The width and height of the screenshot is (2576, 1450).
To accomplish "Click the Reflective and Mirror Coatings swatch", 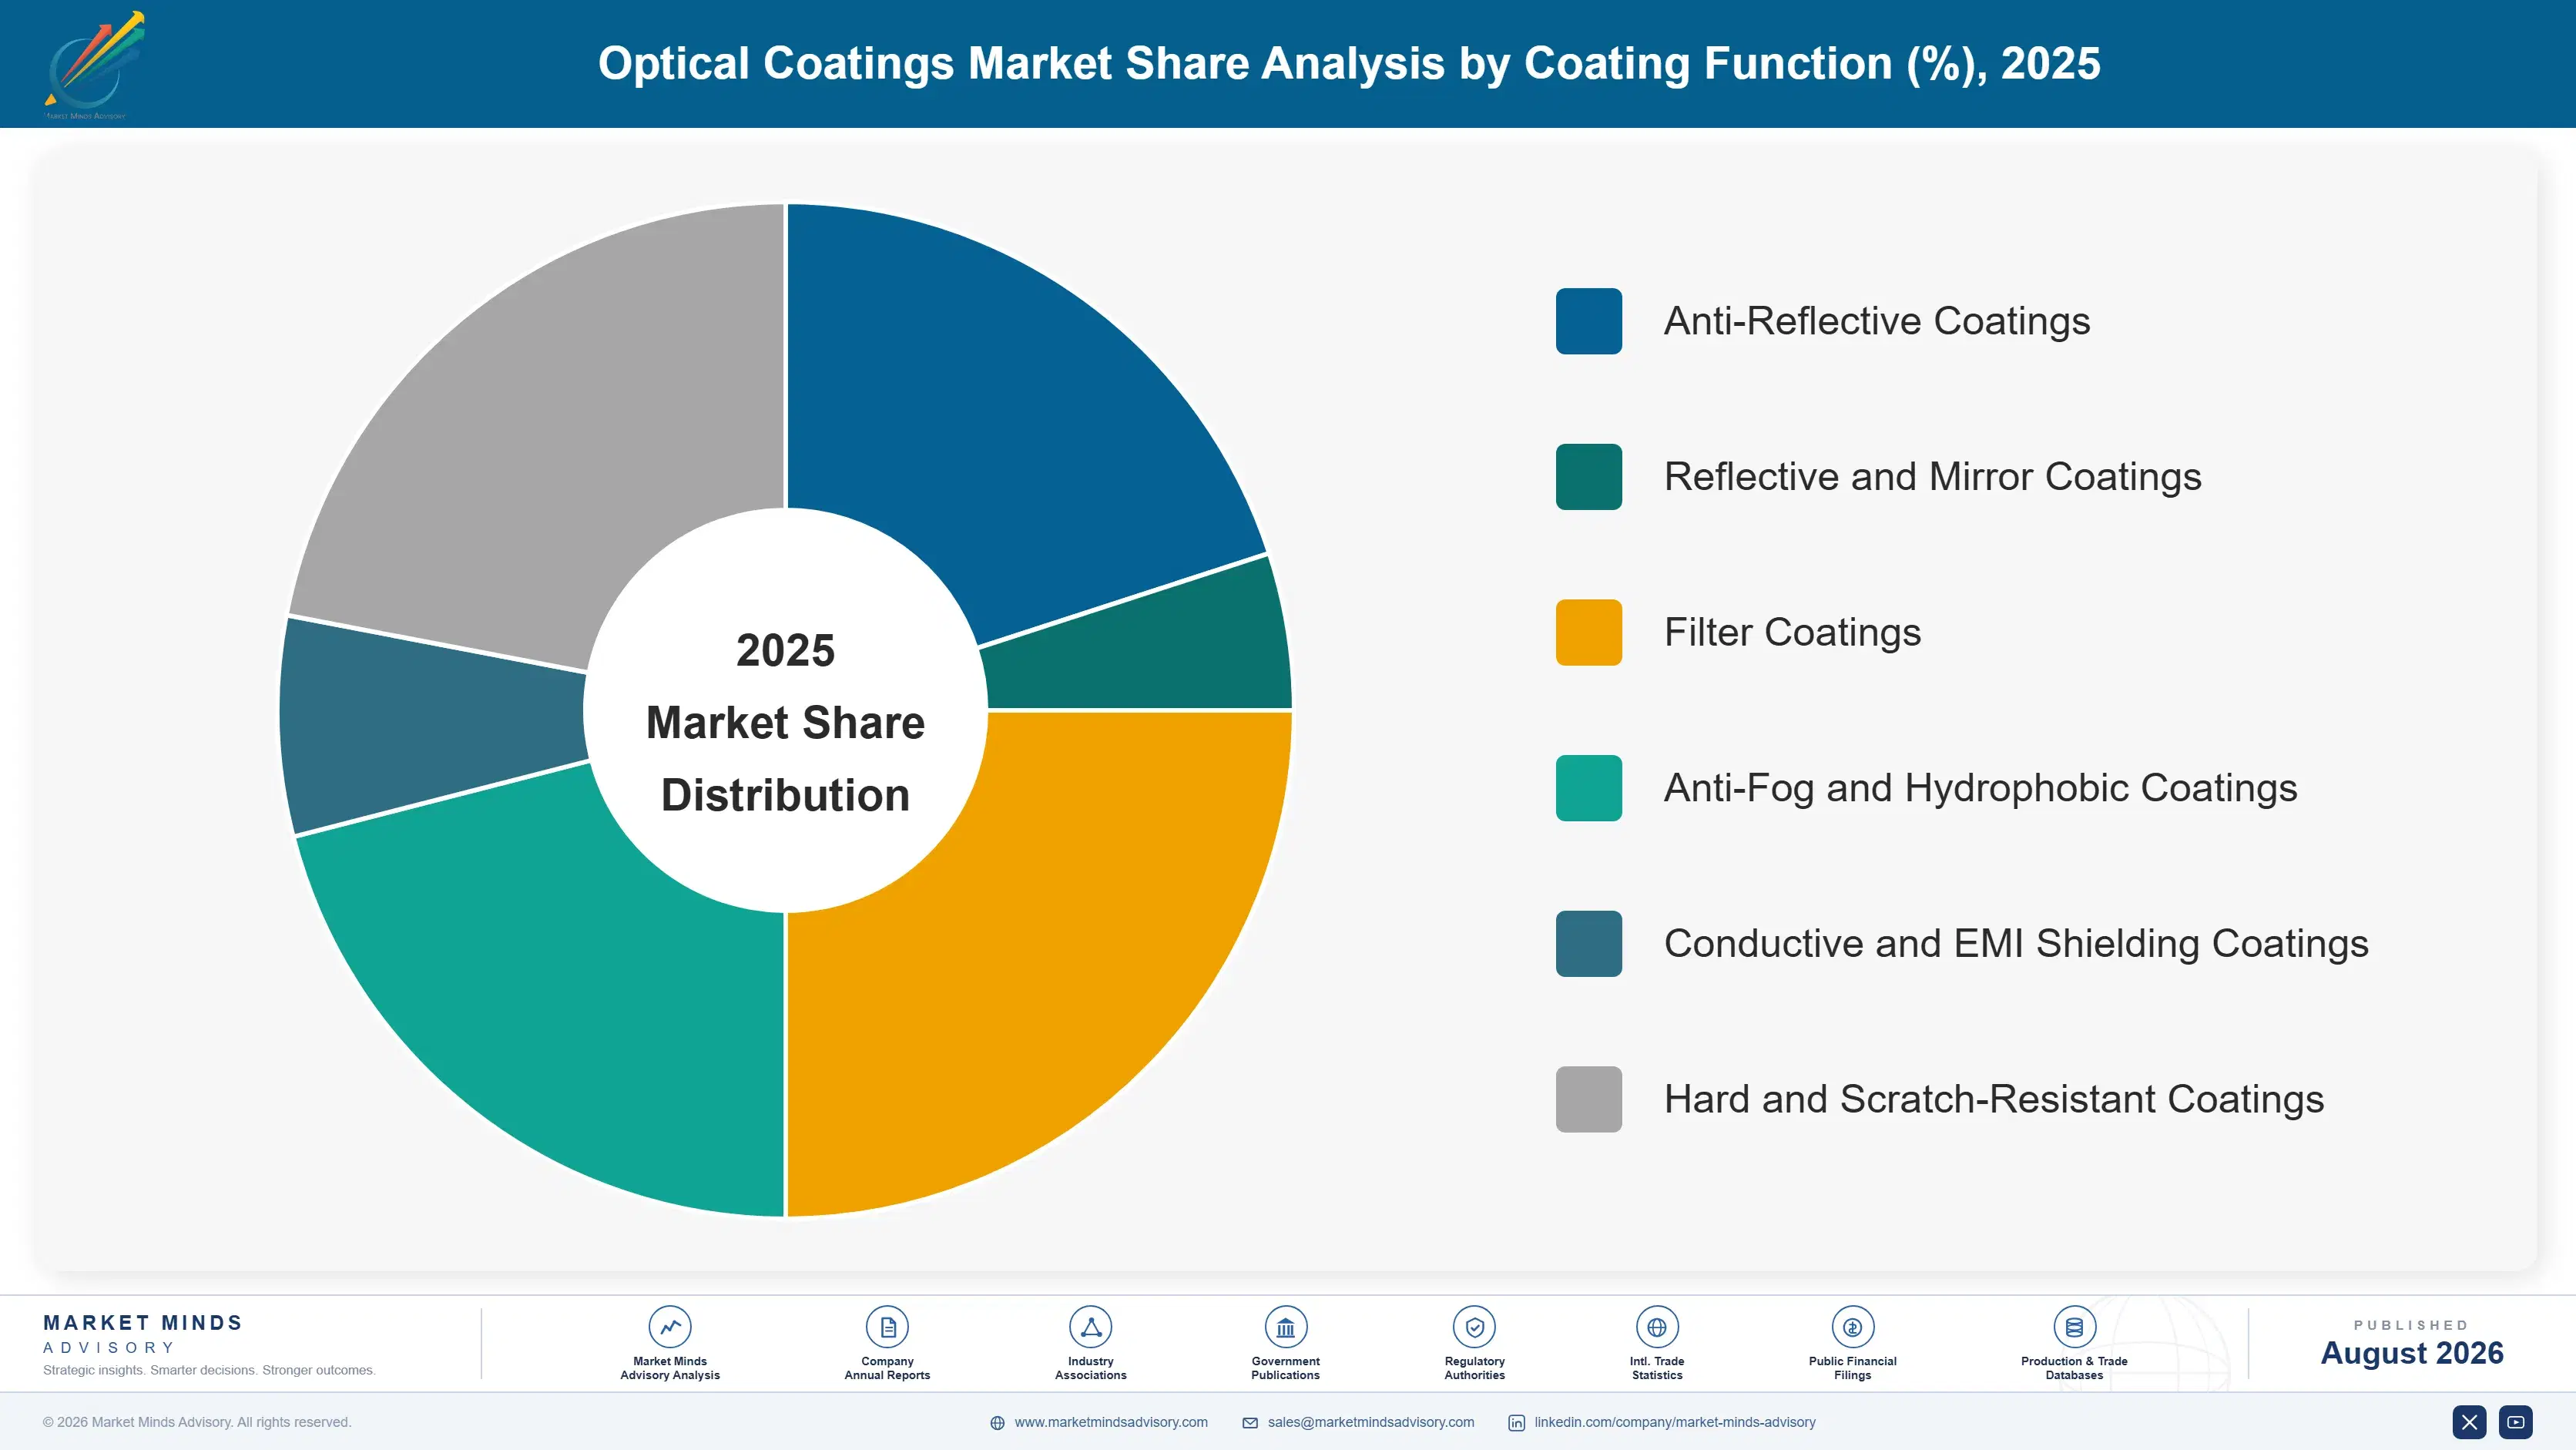I will point(1588,477).
